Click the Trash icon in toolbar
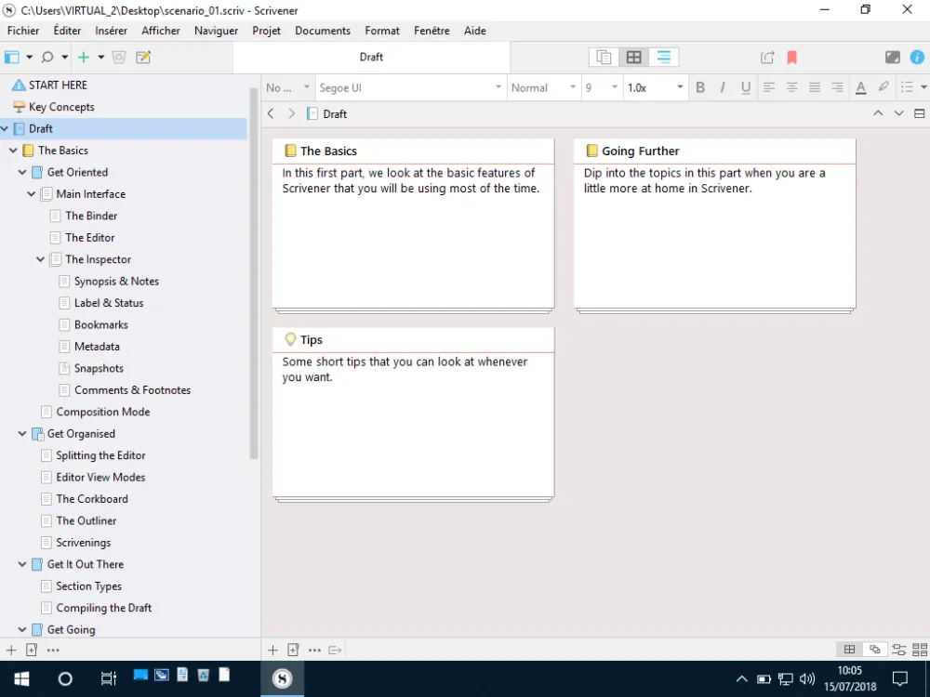The width and height of the screenshot is (930, 697). (119, 58)
